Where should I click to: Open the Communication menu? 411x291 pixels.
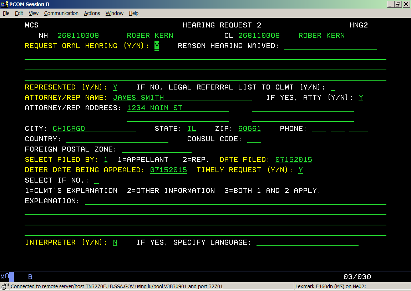(61, 13)
